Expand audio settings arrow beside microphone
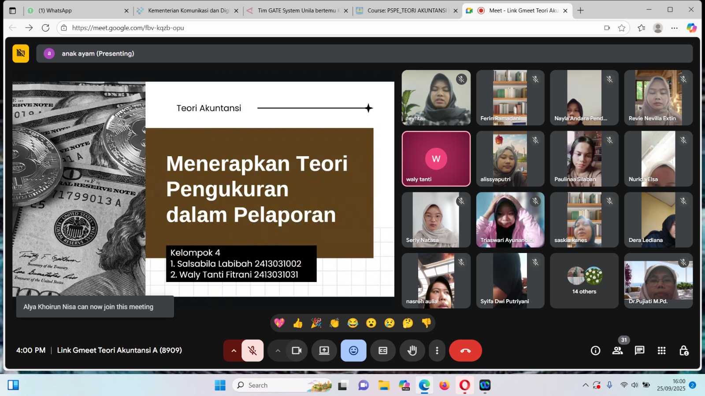705x396 pixels. tap(234, 351)
